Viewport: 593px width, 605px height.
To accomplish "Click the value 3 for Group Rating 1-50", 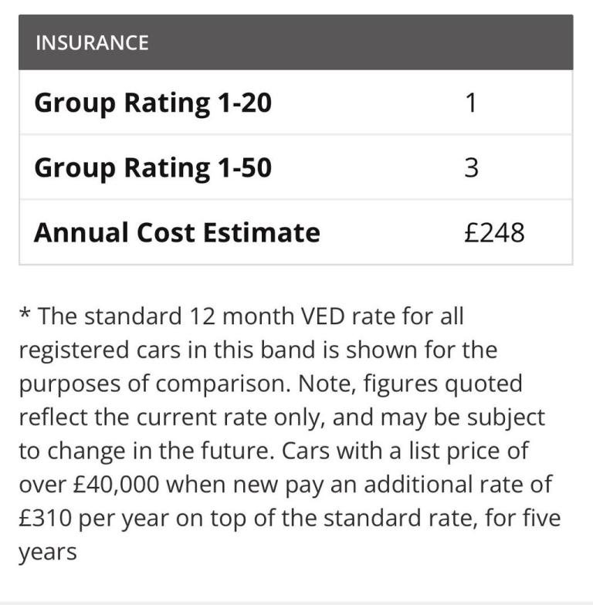I will [471, 167].
